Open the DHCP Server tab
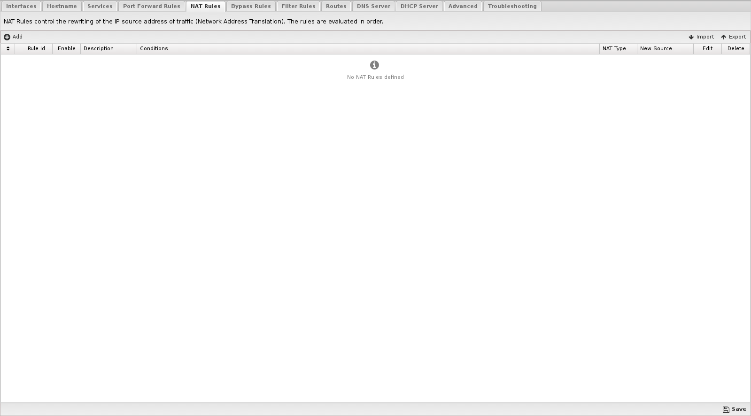 419,6
